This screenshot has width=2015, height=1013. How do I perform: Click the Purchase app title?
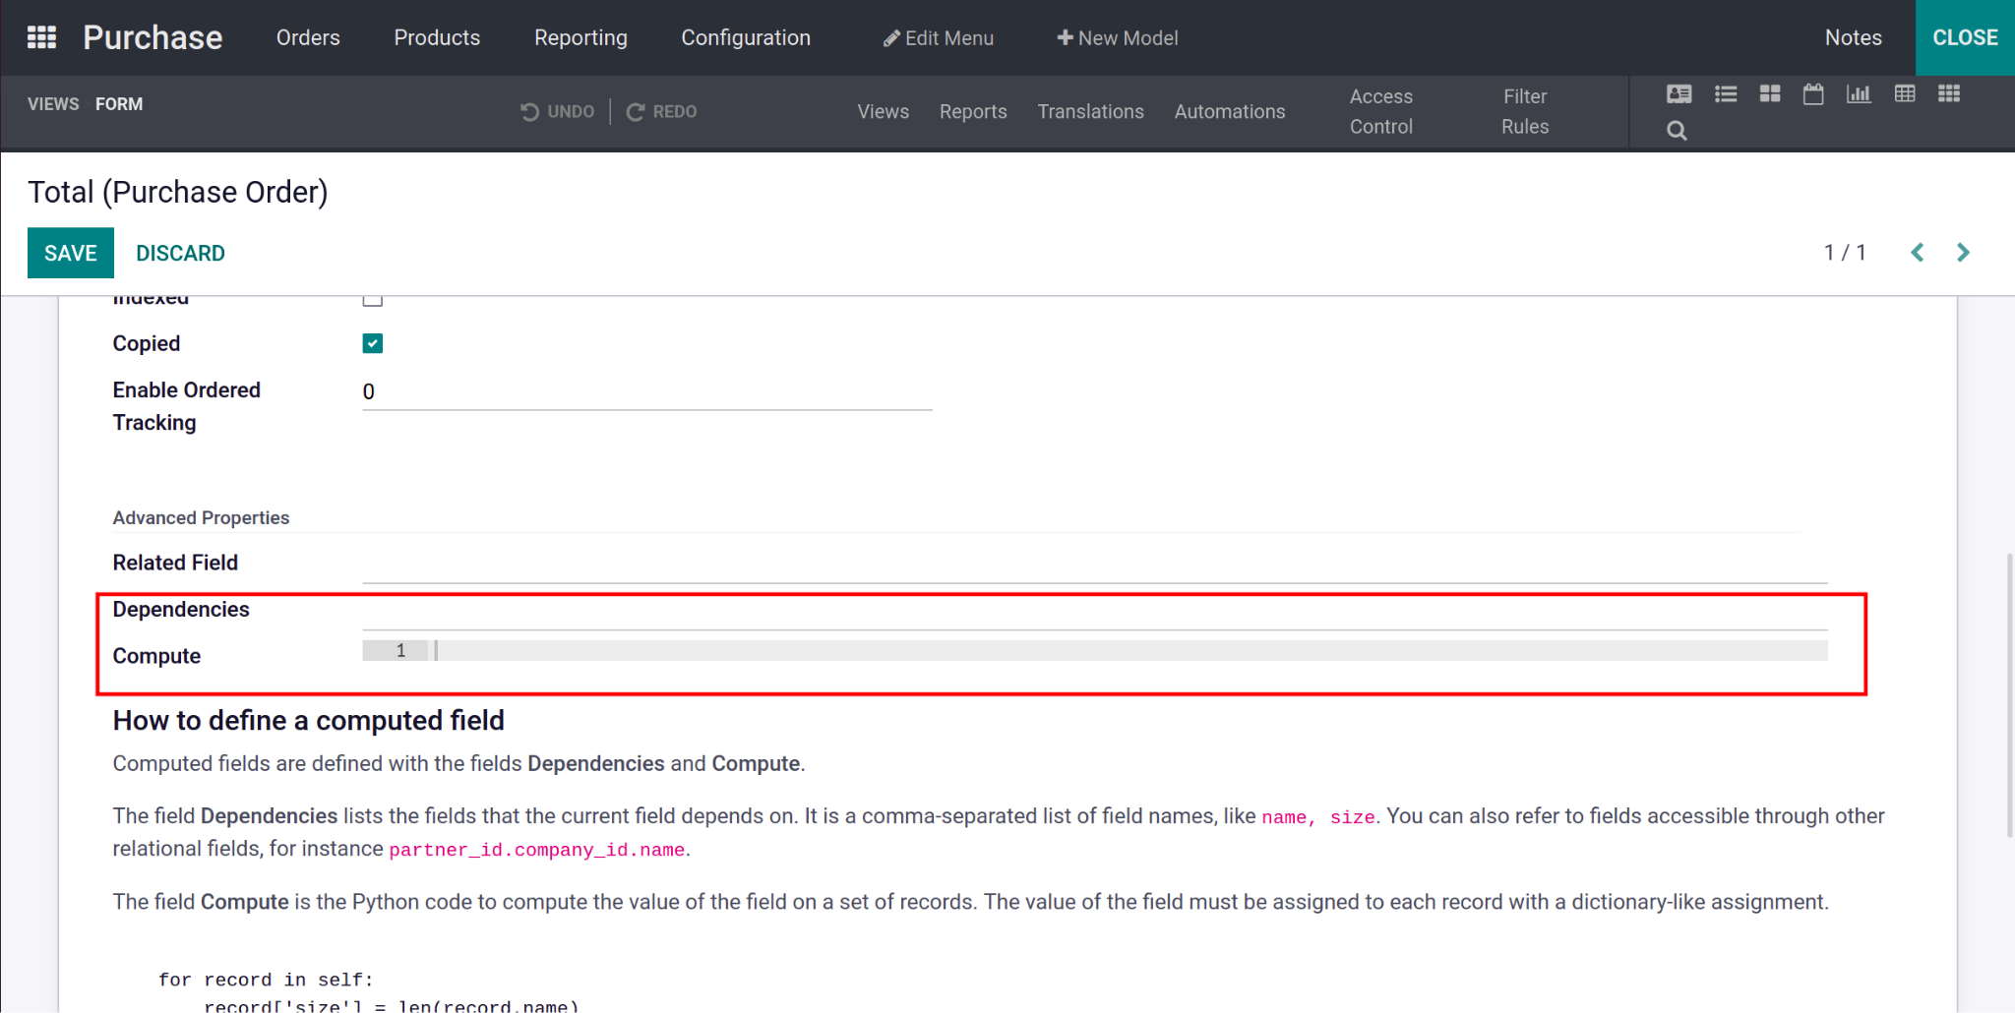coord(153,37)
